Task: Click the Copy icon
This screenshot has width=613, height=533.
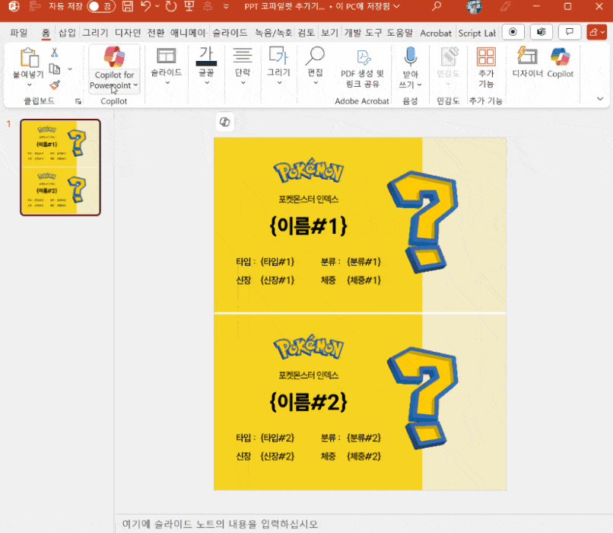Action: [x=54, y=69]
